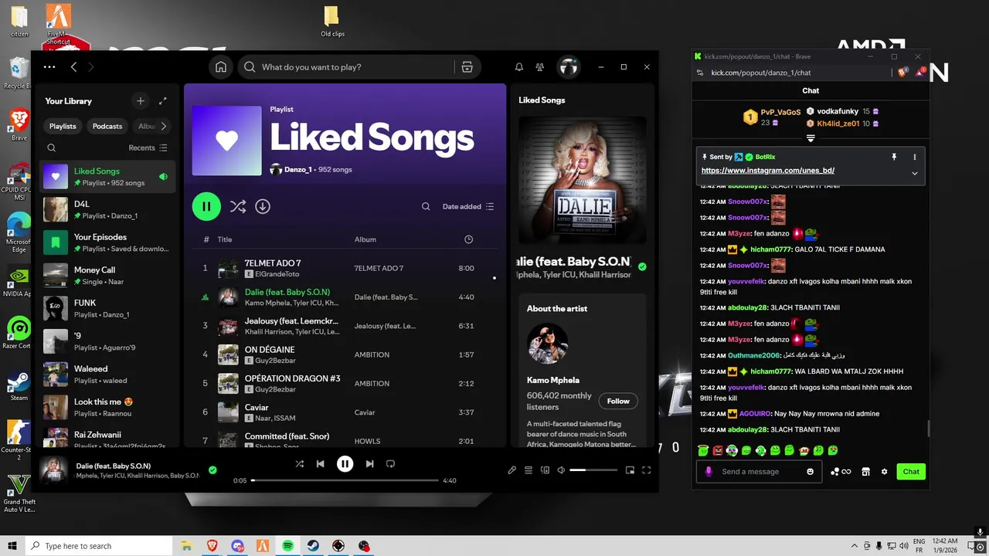The width and height of the screenshot is (989, 556).
Task: Open the Windows Start menu
Action: [12, 546]
